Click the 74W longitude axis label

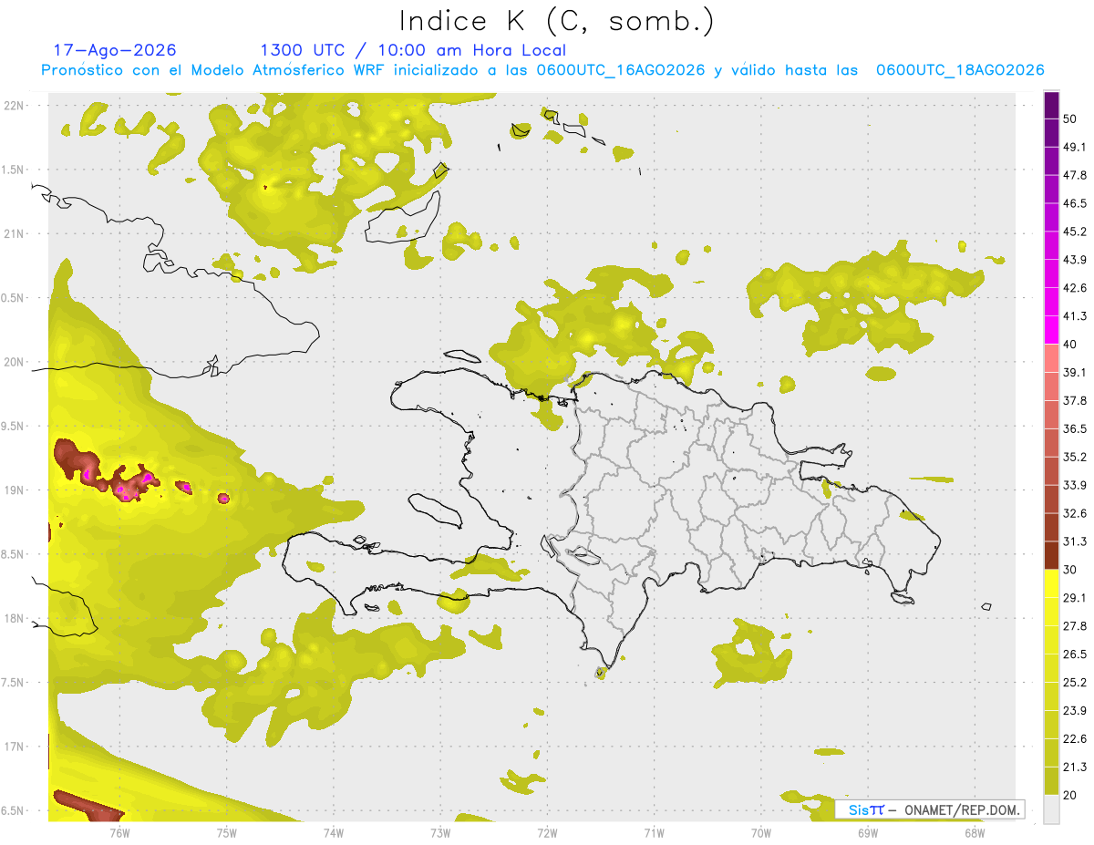tap(334, 832)
